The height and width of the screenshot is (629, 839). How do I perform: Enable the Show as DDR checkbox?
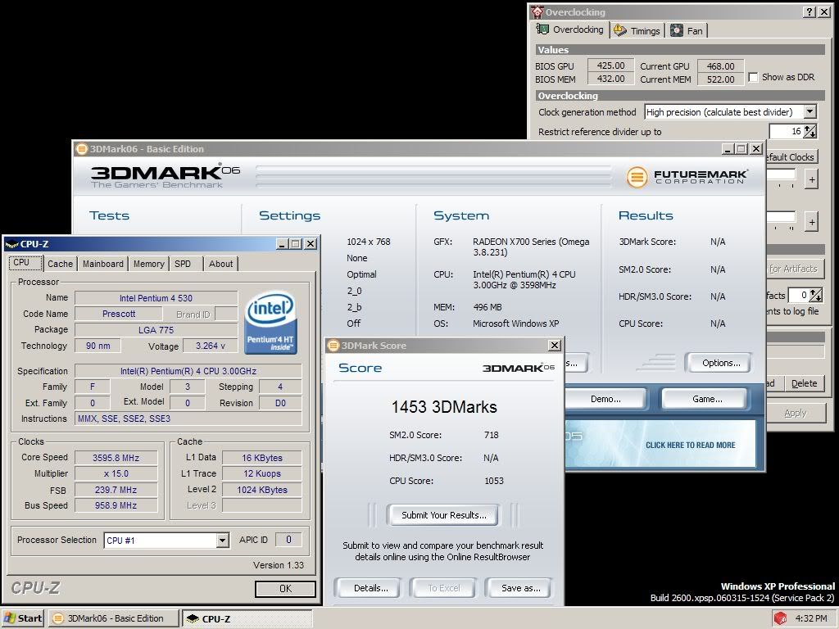point(753,77)
